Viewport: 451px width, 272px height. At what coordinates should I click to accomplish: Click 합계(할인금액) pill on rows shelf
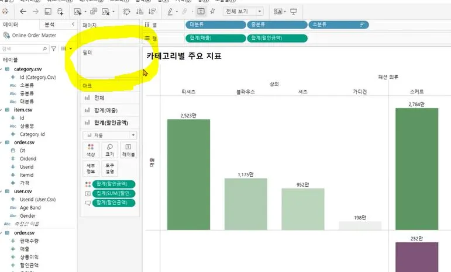[x=277, y=38]
